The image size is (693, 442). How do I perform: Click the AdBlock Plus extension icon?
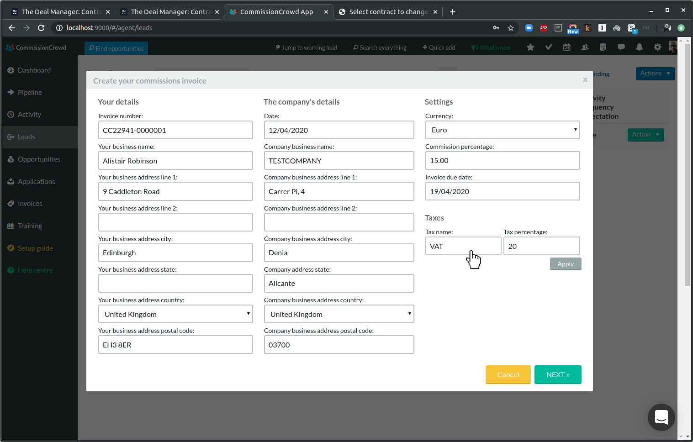tap(543, 28)
